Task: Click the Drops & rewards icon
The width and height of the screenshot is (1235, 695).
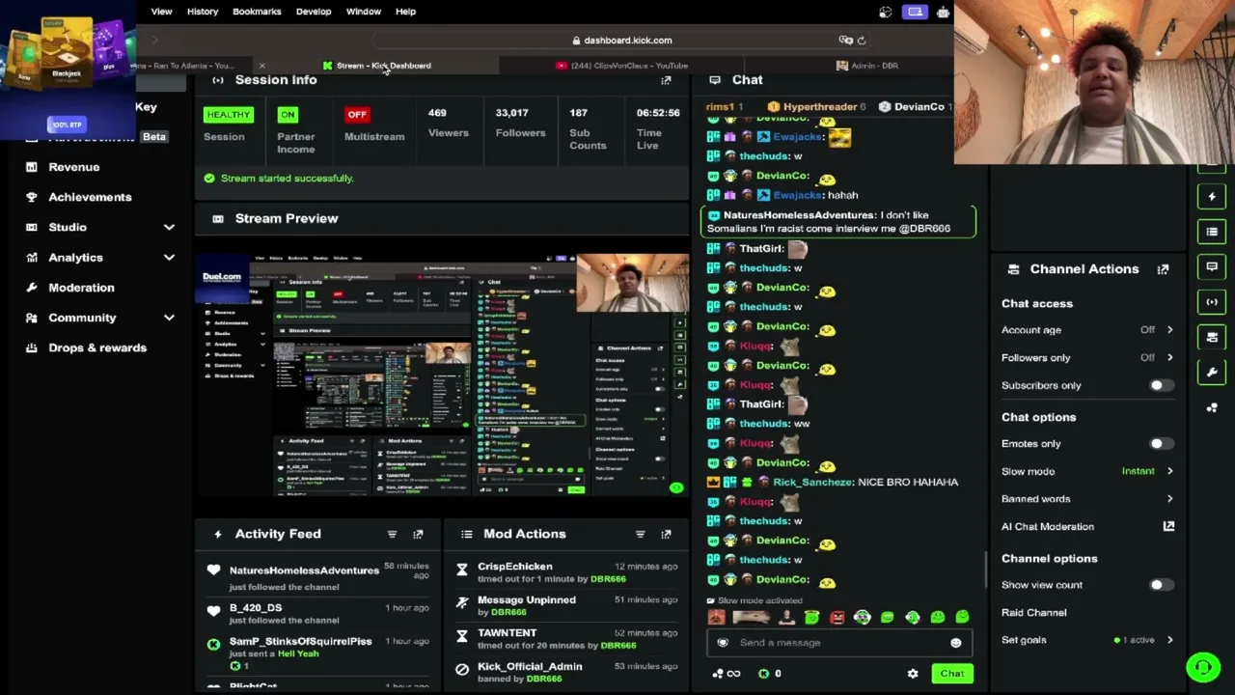Action: coord(32,347)
